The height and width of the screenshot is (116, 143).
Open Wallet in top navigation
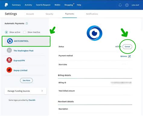pyautogui.click(x=57, y=5)
